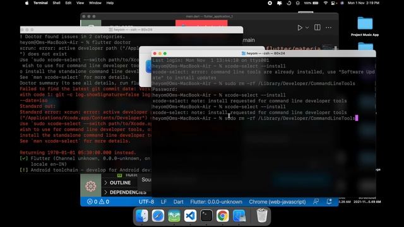Click VS Code window title main.dart
The height and width of the screenshot is (227, 404).
[x=209, y=16]
